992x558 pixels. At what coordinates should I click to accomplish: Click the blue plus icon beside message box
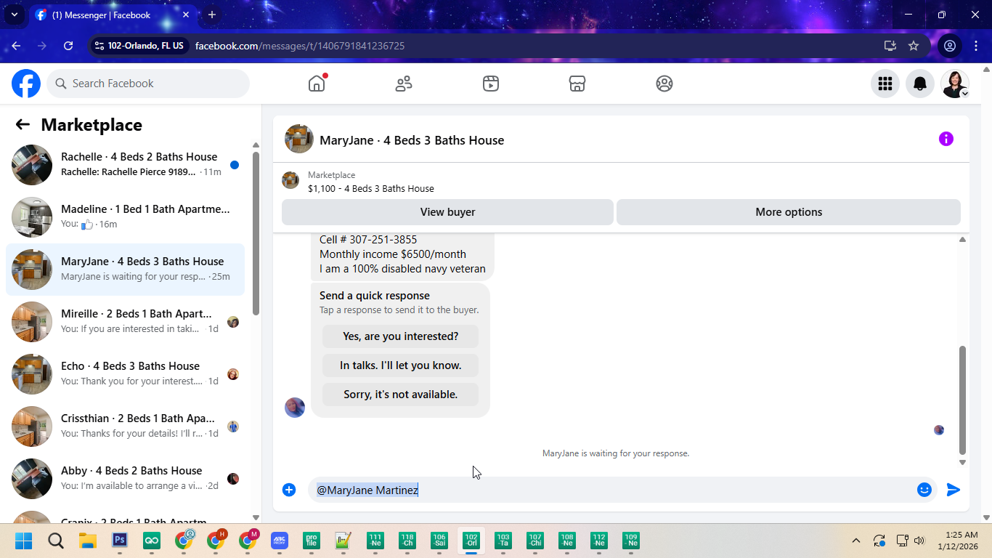click(289, 490)
